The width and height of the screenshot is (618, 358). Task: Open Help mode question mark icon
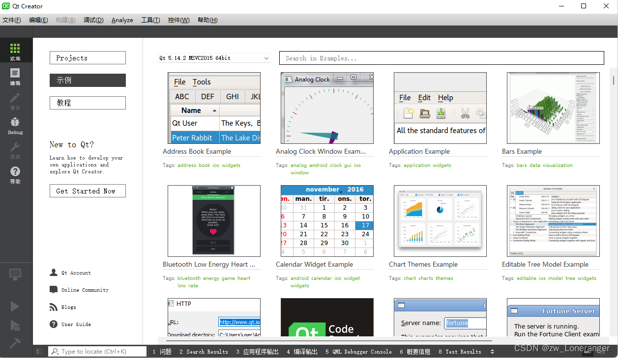click(15, 171)
